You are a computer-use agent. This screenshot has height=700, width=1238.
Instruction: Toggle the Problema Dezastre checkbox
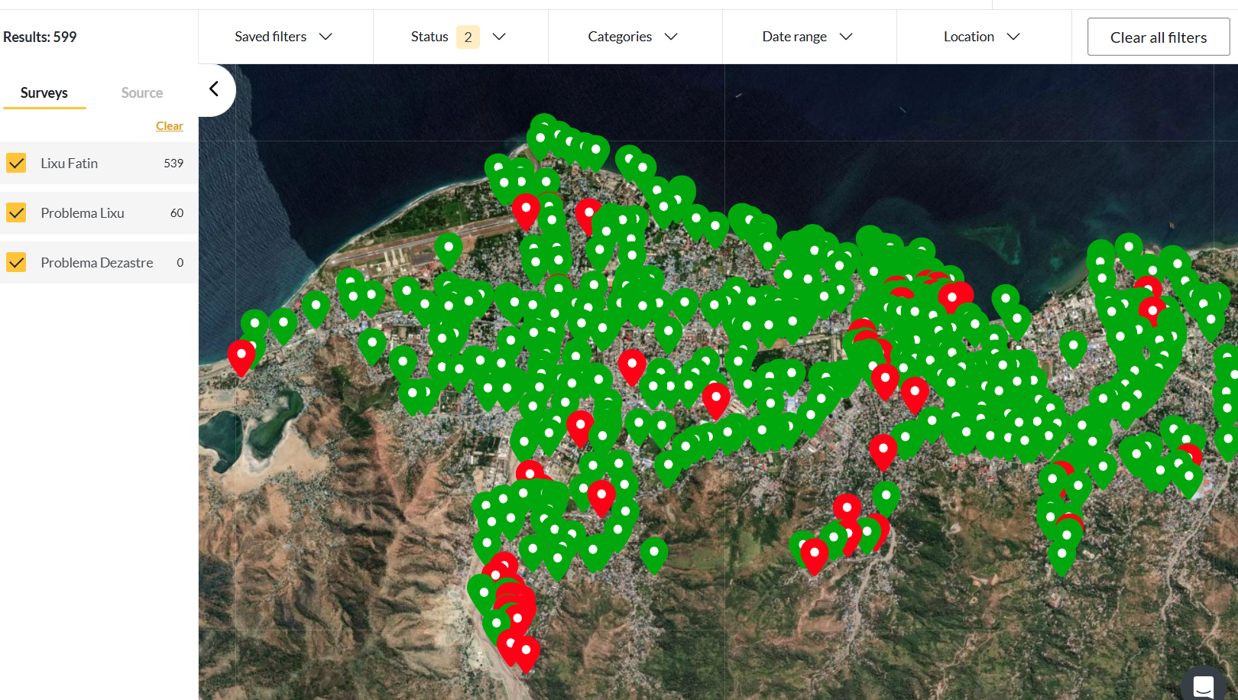point(16,263)
